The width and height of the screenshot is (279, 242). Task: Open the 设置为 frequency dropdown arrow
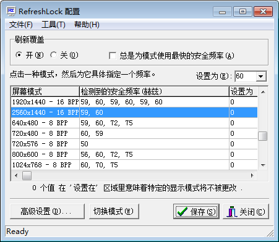coord(261,77)
